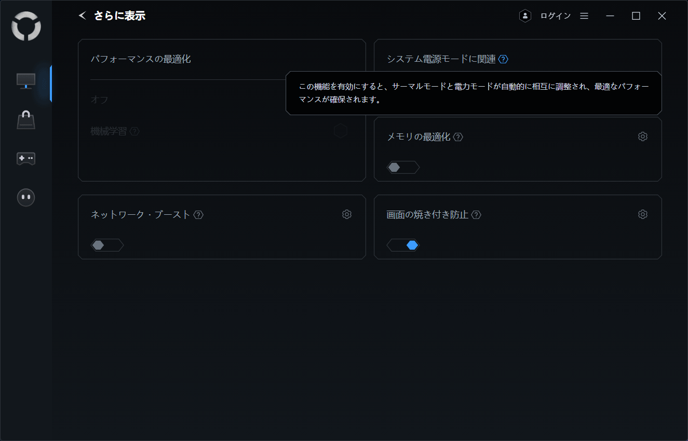Open 画面の焼き付き防止 gear settings
This screenshot has height=441, width=688.
643,214
